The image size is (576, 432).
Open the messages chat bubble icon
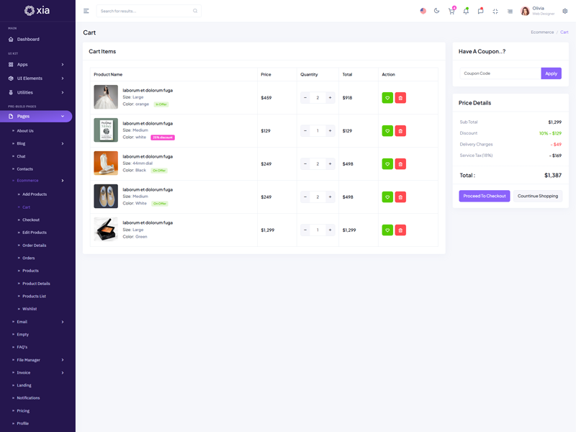click(480, 11)
